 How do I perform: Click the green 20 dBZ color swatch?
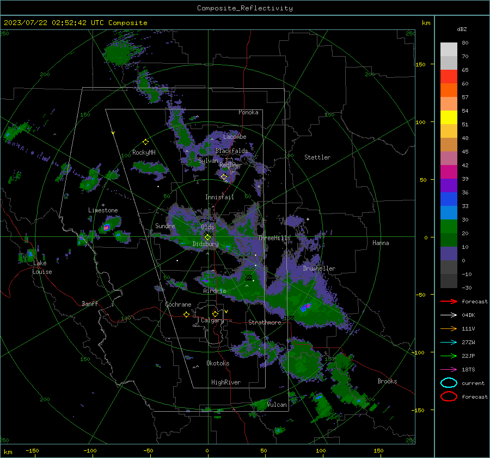coord(449,226)
